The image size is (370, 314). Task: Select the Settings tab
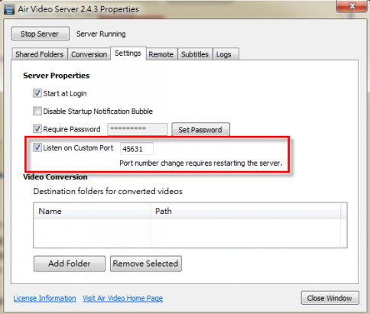[128, 53]
